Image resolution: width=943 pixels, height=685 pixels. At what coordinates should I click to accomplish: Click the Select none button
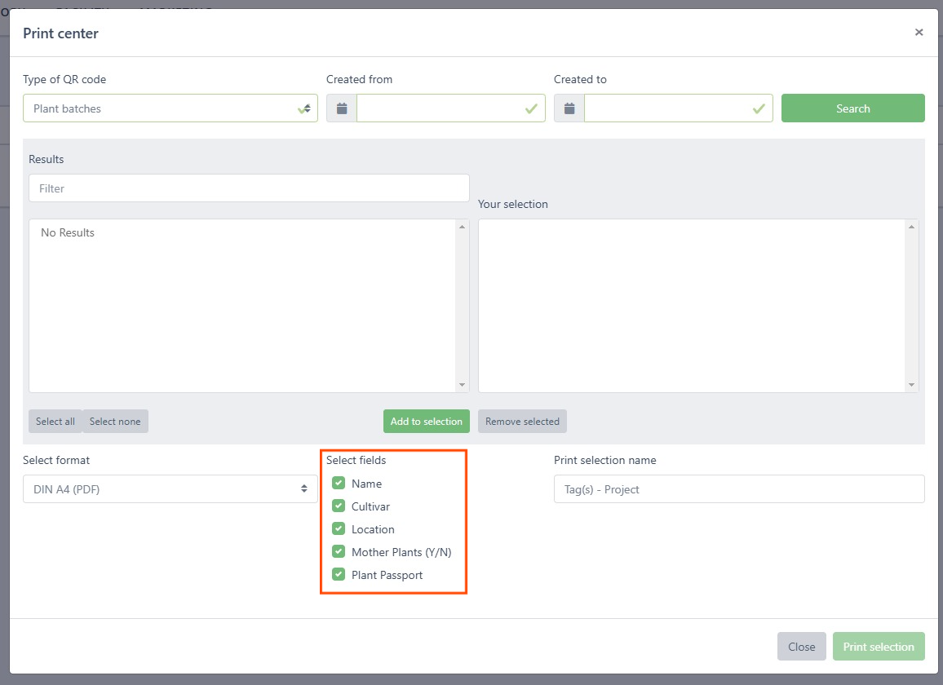point(115,422)
